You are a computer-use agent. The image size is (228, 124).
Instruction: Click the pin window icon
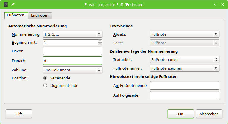coord(13,4)
